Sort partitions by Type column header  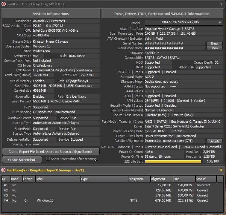[104, 179]
